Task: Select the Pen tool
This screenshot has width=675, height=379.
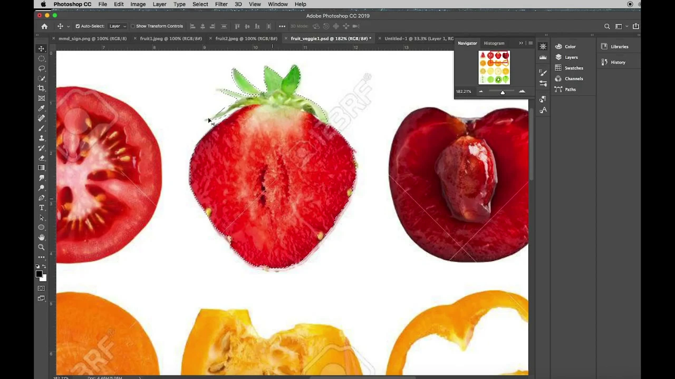Action: tap(41, 198)
